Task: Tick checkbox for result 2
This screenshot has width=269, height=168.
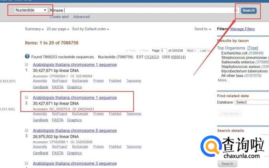Action: [x=26, y=97]
